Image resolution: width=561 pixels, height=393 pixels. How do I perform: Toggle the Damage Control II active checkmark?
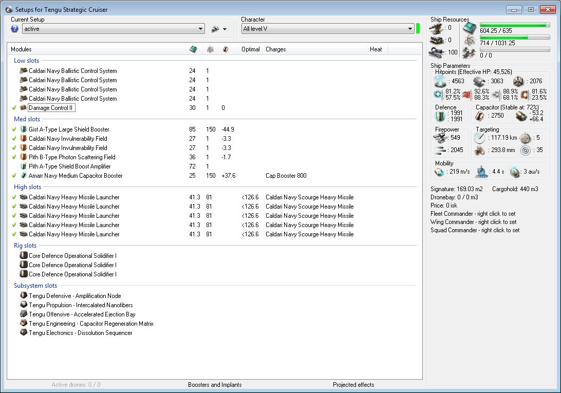(14, 108)
